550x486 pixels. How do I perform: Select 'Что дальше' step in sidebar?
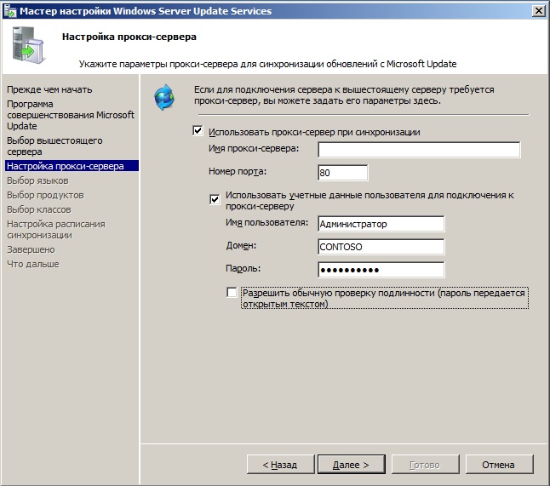pyautogui.click(x=33, y=264)
